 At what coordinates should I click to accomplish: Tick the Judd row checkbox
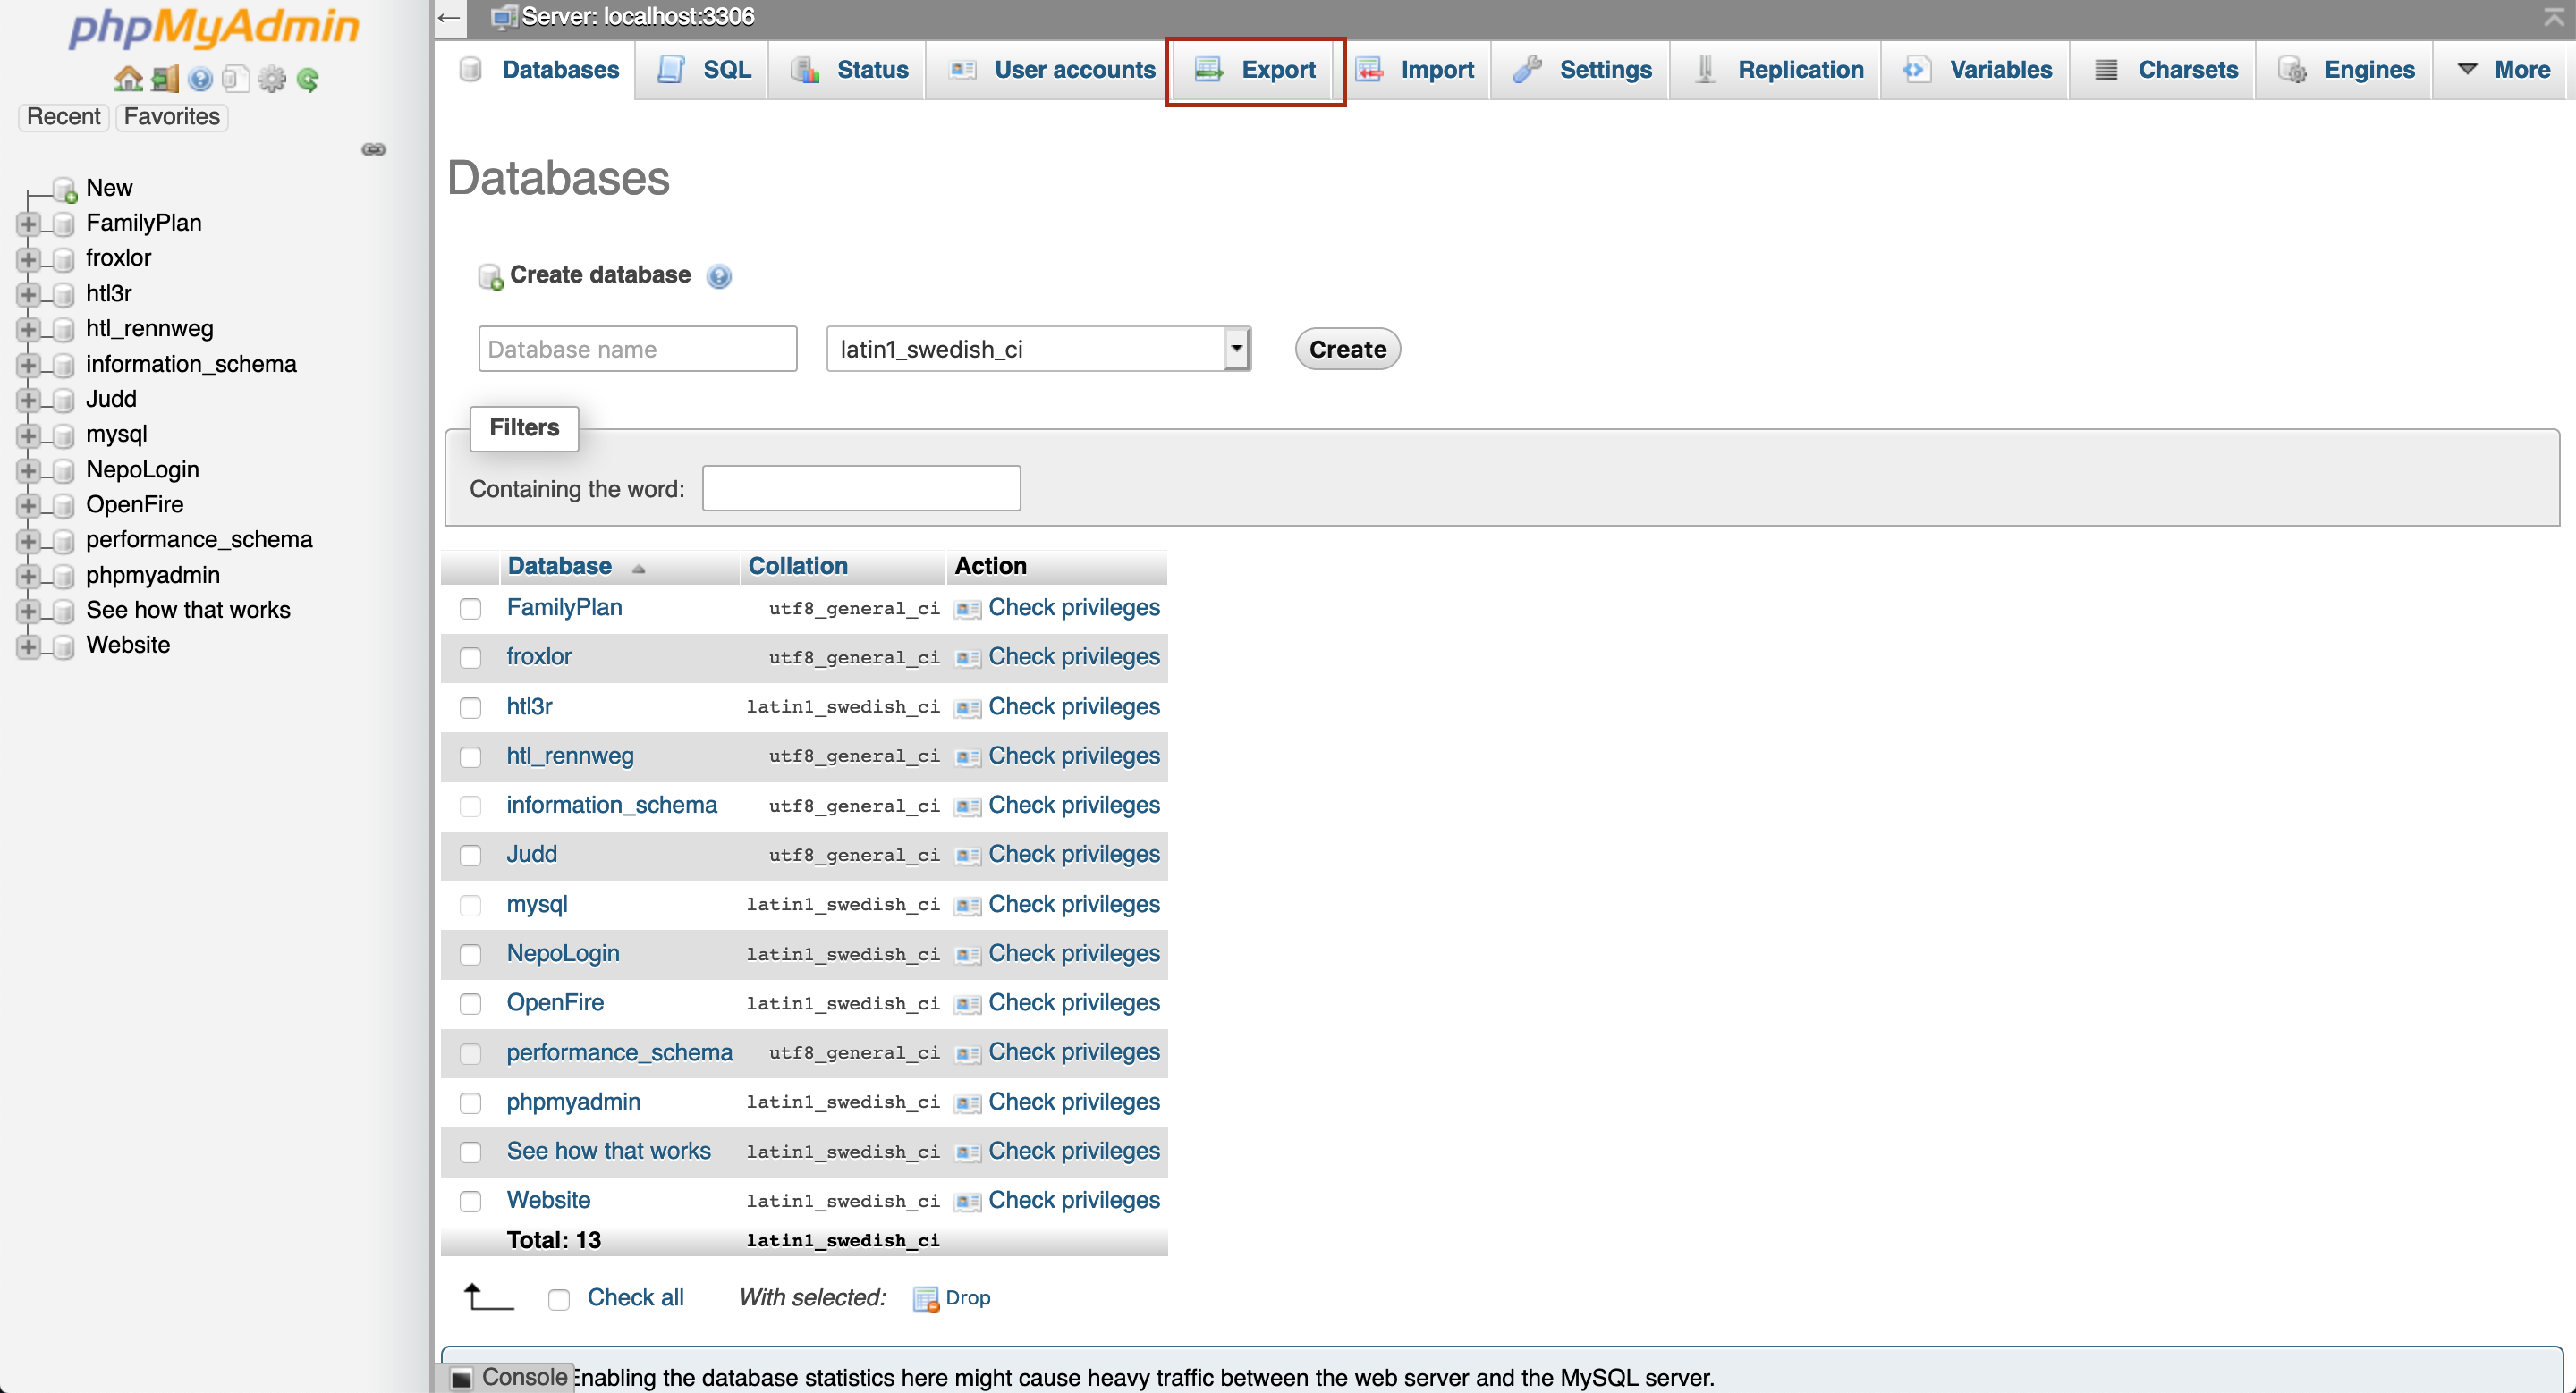pos(470,856)
